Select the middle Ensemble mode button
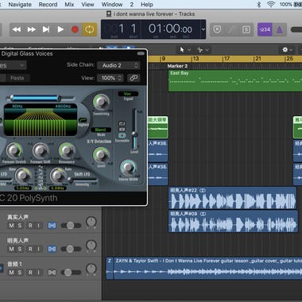The width and height of the screenshot is (302, 302). [122, 130]
